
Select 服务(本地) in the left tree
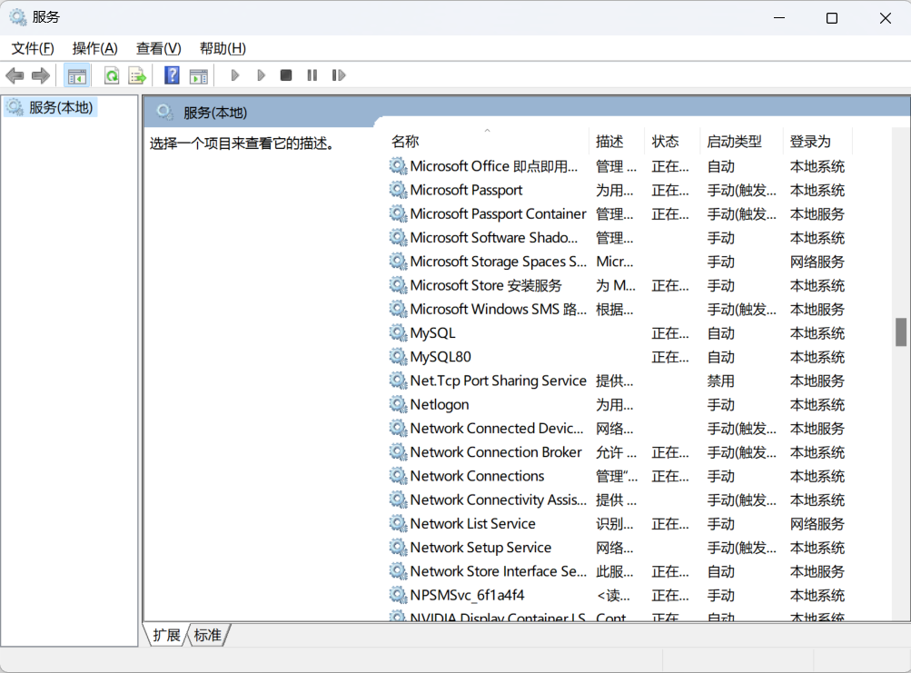60,106
